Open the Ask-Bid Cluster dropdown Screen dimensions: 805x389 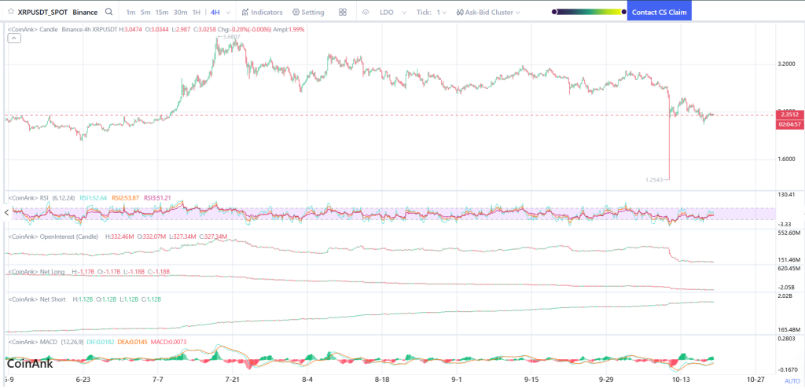click(x=487, y=12)
